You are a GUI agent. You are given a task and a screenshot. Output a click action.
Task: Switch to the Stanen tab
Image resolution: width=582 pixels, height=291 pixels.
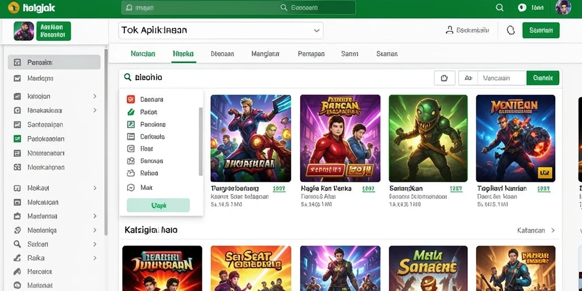click(386, 54)
